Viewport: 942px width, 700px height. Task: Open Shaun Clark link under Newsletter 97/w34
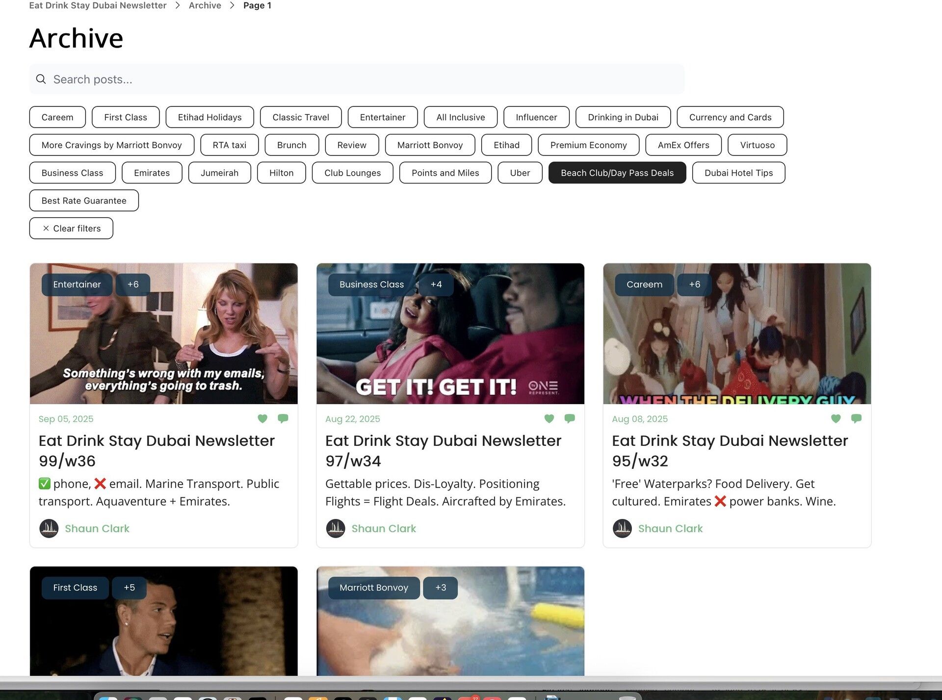pos(383,528)
